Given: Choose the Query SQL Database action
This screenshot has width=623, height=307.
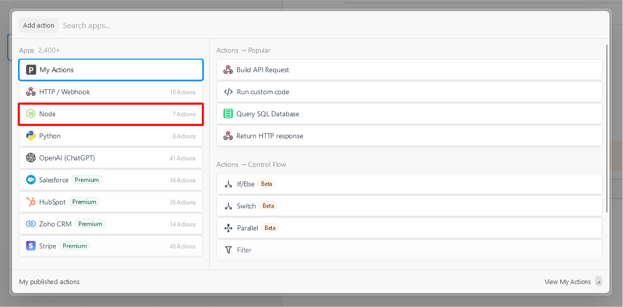Looking at the screenshot, I should pos(409,114).
